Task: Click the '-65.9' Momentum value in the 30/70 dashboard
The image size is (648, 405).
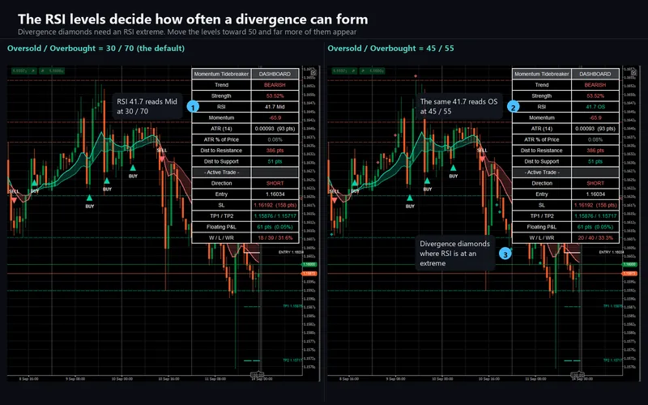Action: [275, 117]
